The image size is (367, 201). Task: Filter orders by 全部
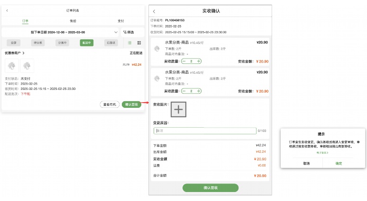click(x=14, y=43)
